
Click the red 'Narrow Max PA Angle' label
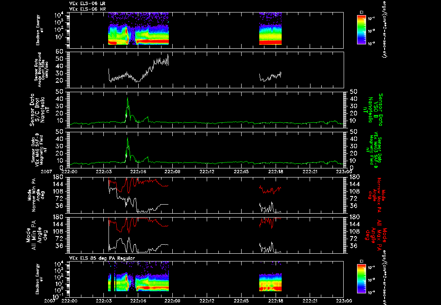[x=377, y=195]
